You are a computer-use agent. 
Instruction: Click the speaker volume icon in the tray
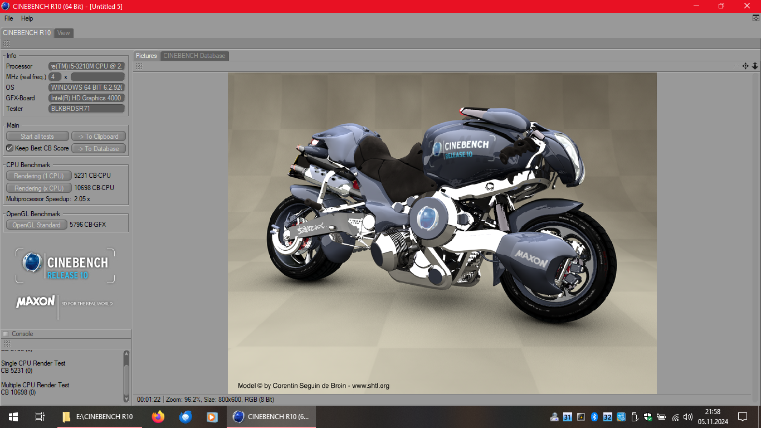[688, 417]
